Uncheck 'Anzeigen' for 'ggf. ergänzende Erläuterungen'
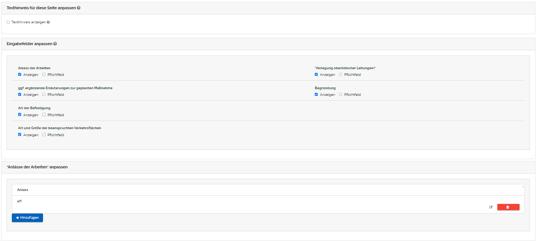537x242 pixels. tap(20, 94)
